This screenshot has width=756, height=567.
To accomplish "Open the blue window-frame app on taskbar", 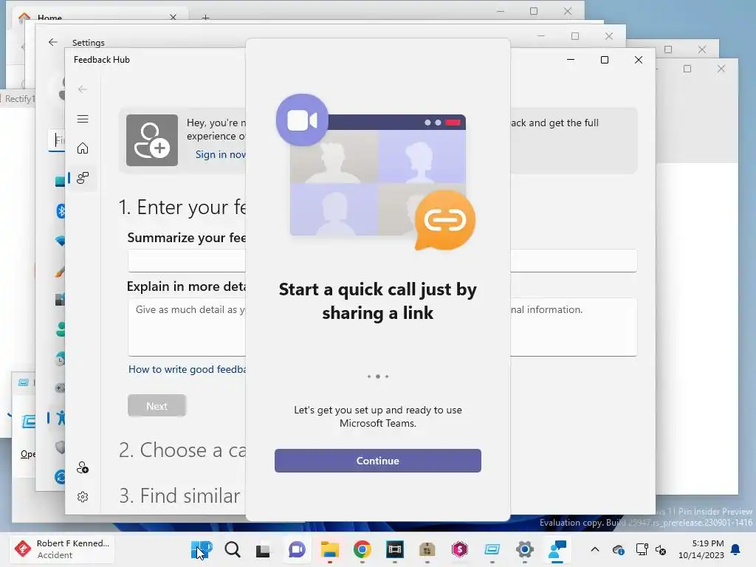I will click(x=492, y=549).
